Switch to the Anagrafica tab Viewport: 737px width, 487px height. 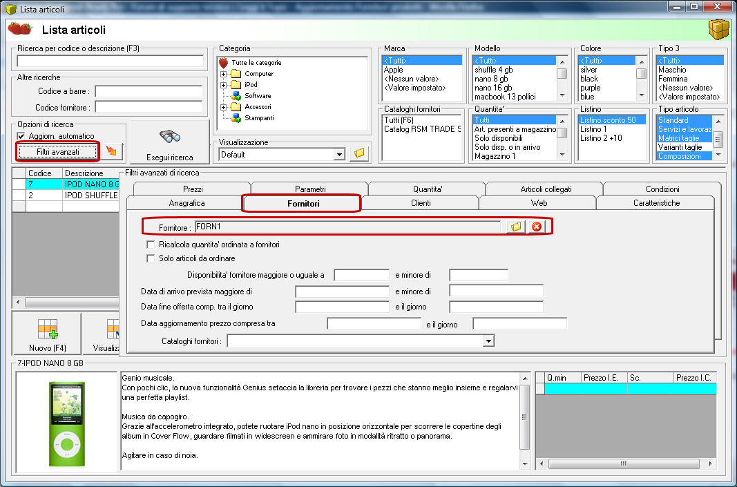click(186, 203)
